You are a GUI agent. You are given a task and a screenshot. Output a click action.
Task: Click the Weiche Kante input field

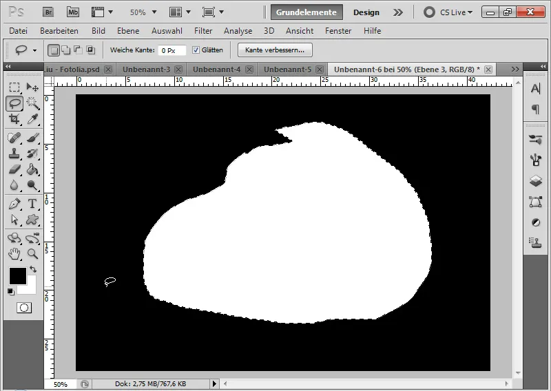171,50
